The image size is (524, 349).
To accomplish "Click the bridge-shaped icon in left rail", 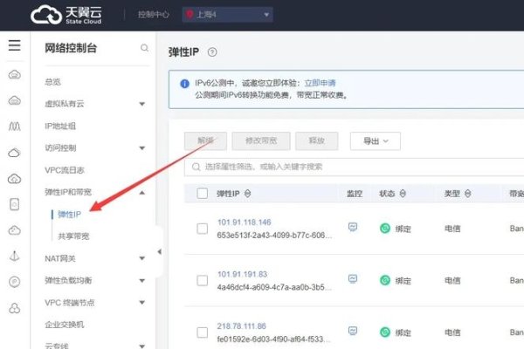I will (x=14, y=127).
